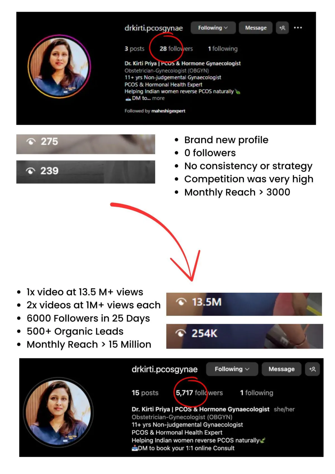Image resolution: width=335 pixels, height=474 pixels.
Task: Expand the Following dropdown in bottom profile
Action: coord(232,369)
